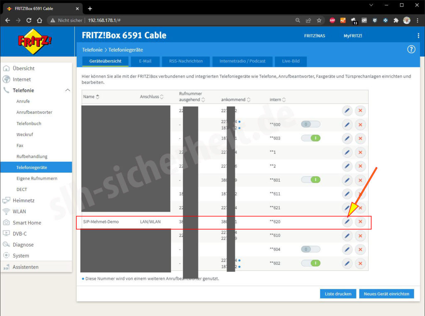The width and height of the screenshot is (425, 316).
Task: Delete the device with extension **604
Action: tap(360, 249)
